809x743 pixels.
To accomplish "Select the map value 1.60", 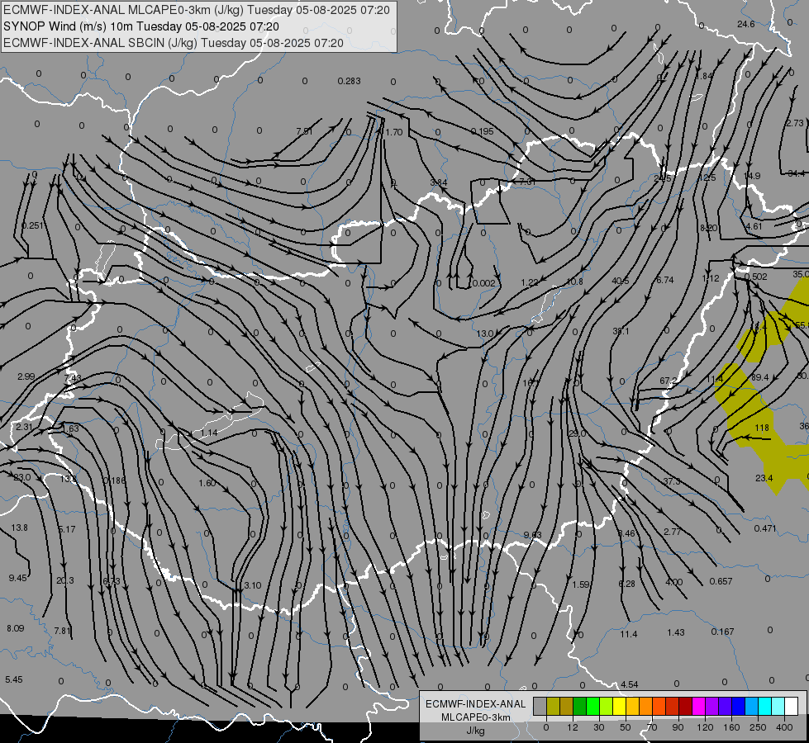I will [x=207, y=483].
